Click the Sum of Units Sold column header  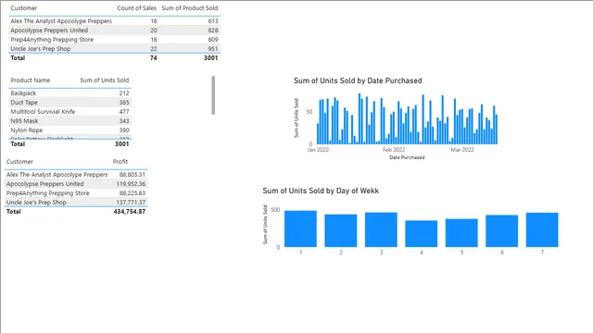click(x=105, y=80)
